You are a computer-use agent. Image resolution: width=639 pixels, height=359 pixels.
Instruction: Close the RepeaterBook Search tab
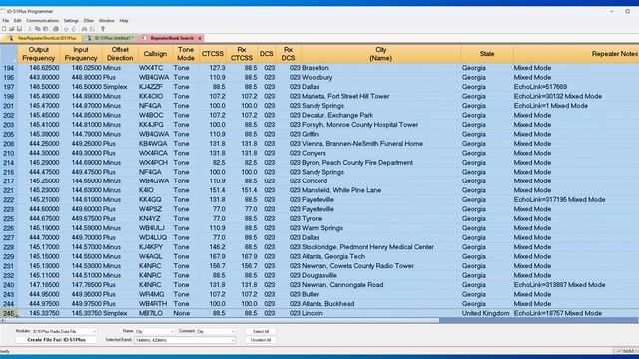(x=200, y=38)
